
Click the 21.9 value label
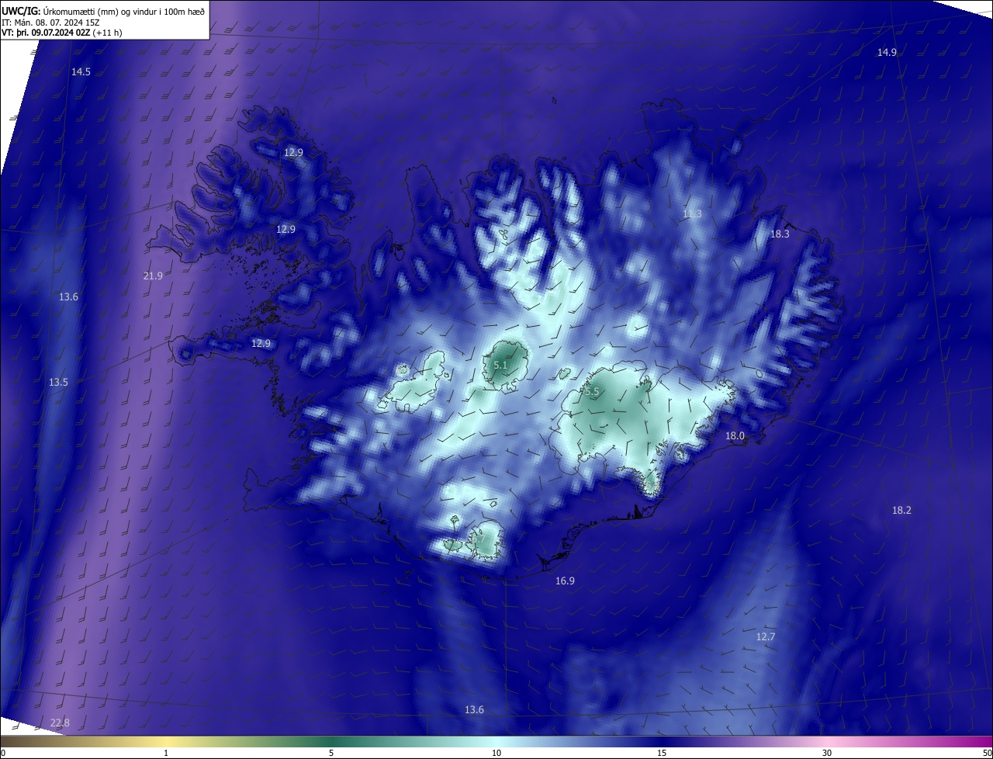click(153, 276)
